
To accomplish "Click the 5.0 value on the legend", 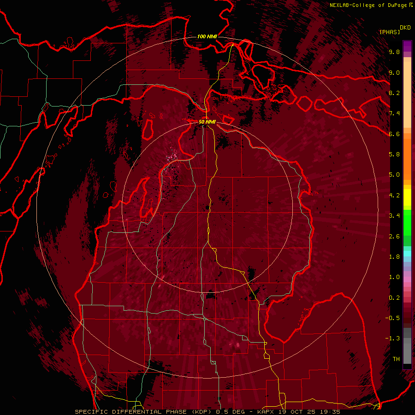I will tap(394, 175).
